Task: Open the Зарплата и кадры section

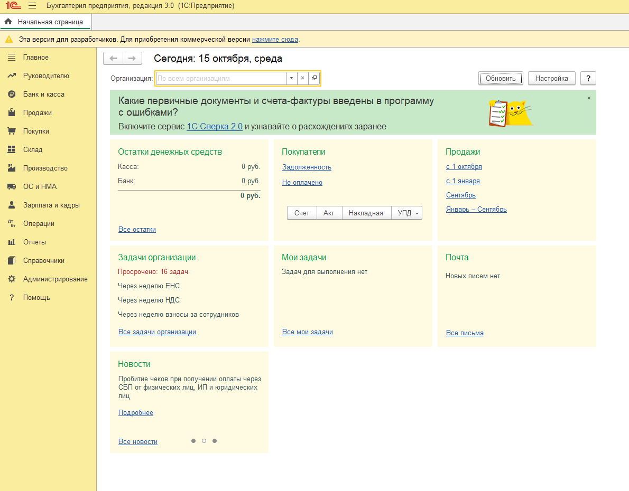Action: coord(51,205)
